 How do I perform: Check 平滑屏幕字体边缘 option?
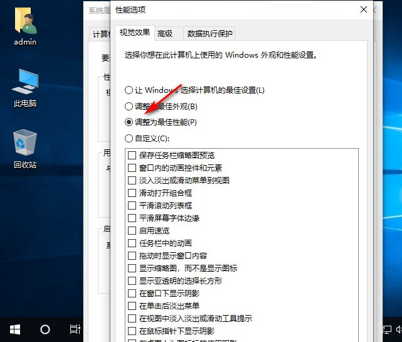[x=132, y=218]
